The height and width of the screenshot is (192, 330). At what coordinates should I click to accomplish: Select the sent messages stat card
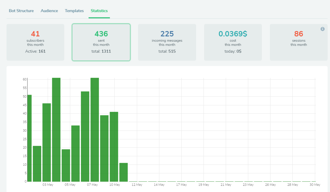tap(101, 42)
